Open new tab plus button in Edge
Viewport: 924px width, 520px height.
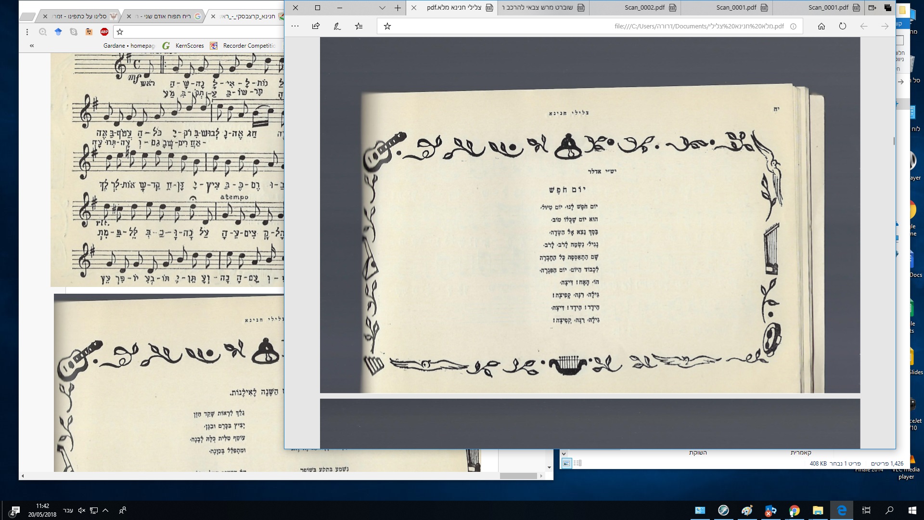(x=398, y=8)
